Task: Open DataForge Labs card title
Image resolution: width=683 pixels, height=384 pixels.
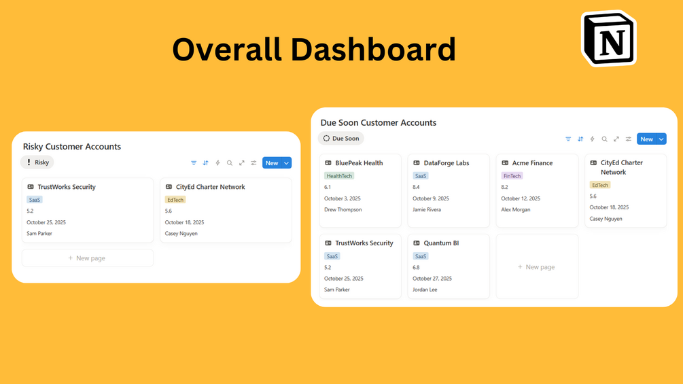Action: coord(446,163)
